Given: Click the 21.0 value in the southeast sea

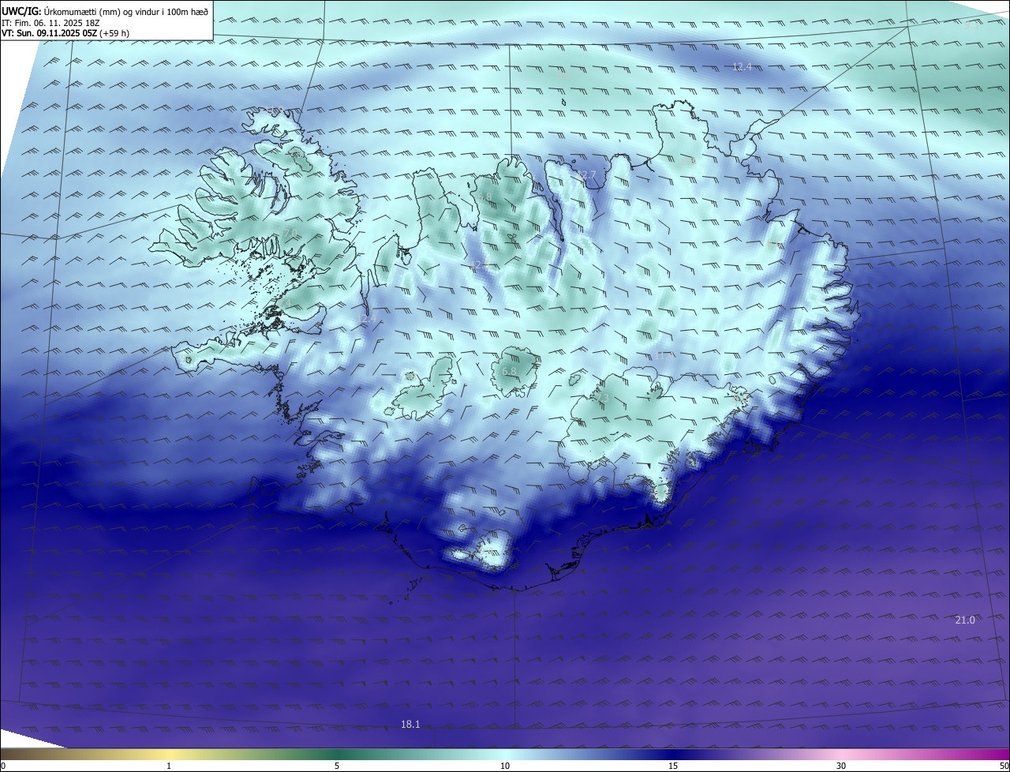Looking at the screenshot, I should pos(965,620).
